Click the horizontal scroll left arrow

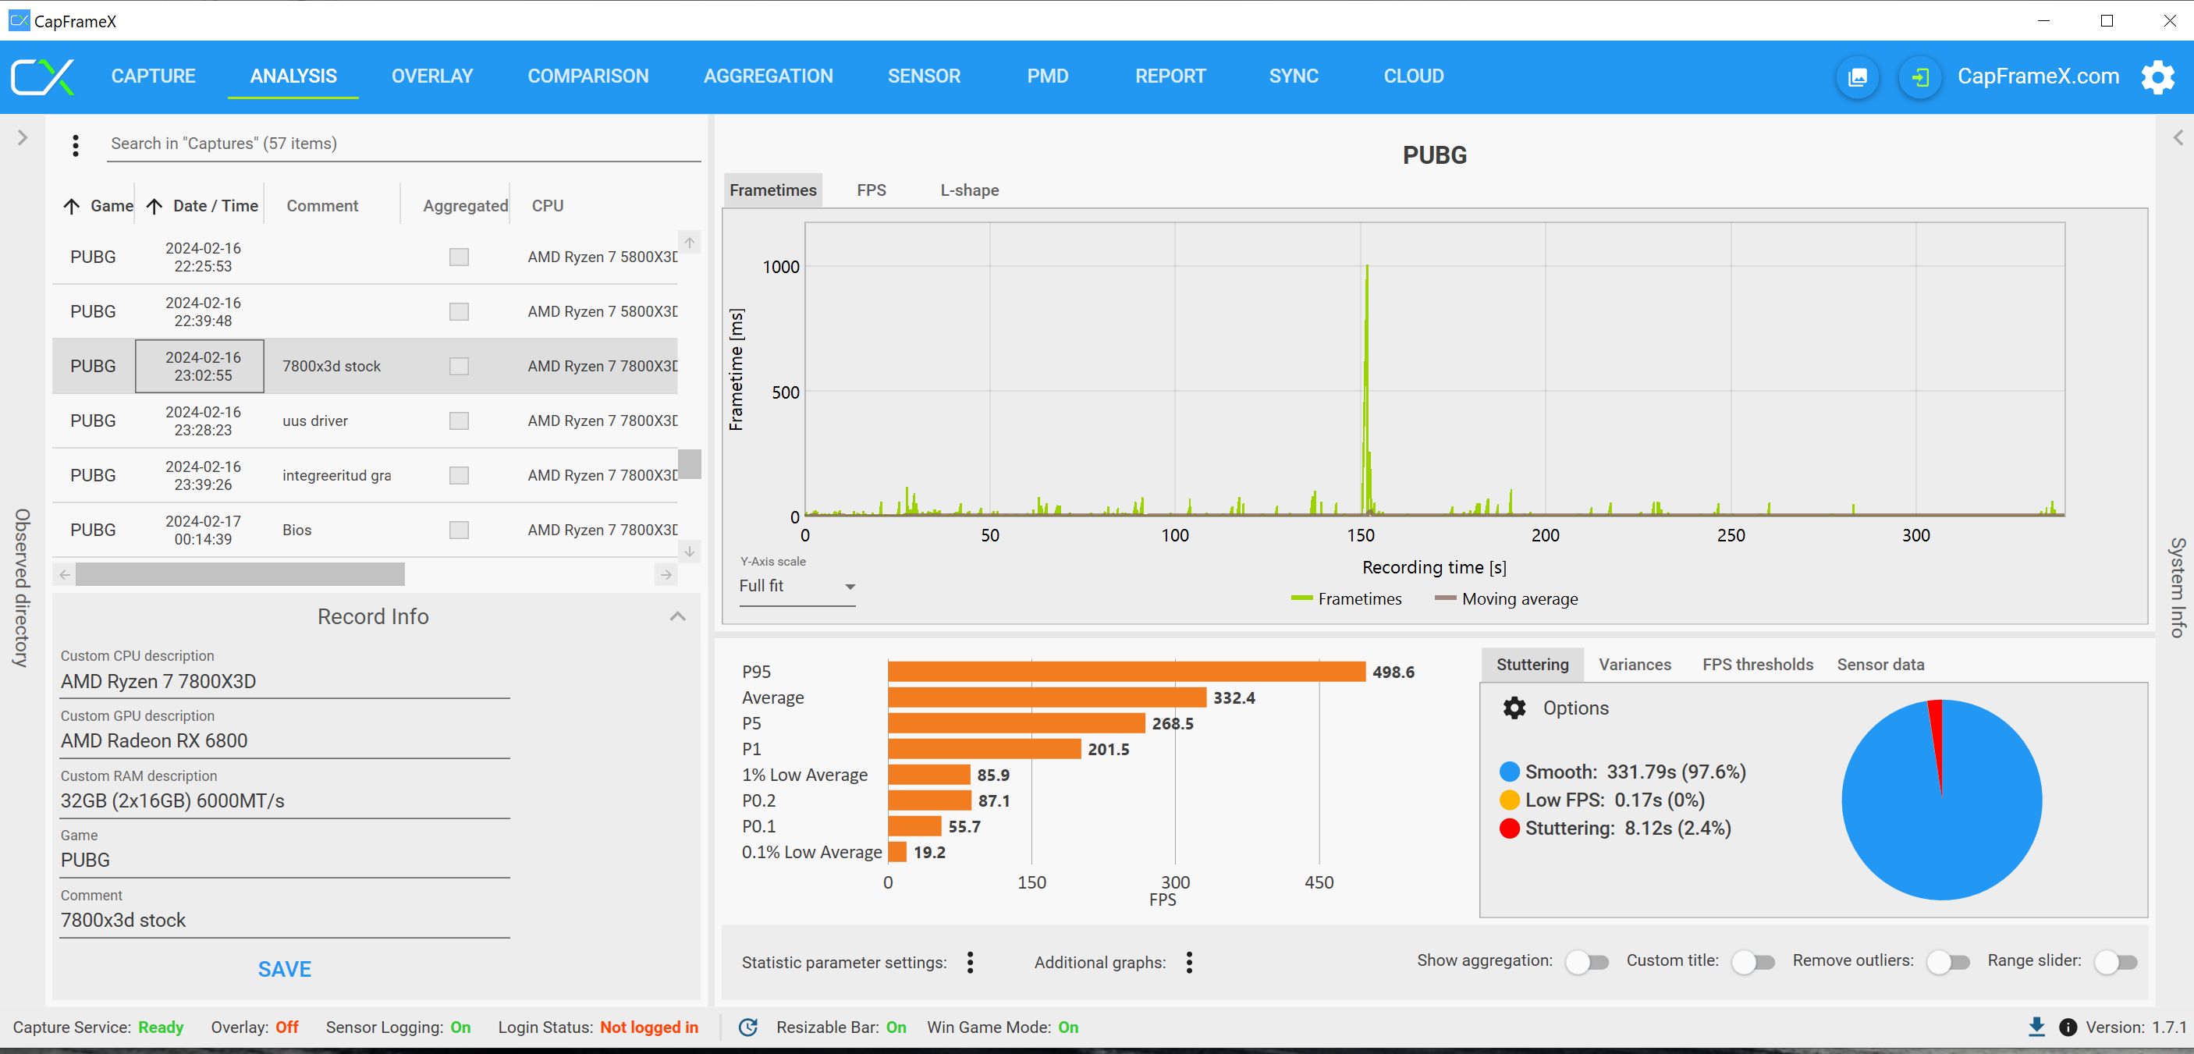(x=65, y=575)
